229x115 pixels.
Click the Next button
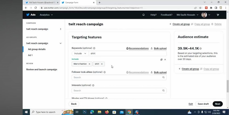click(x=218, y=104)
